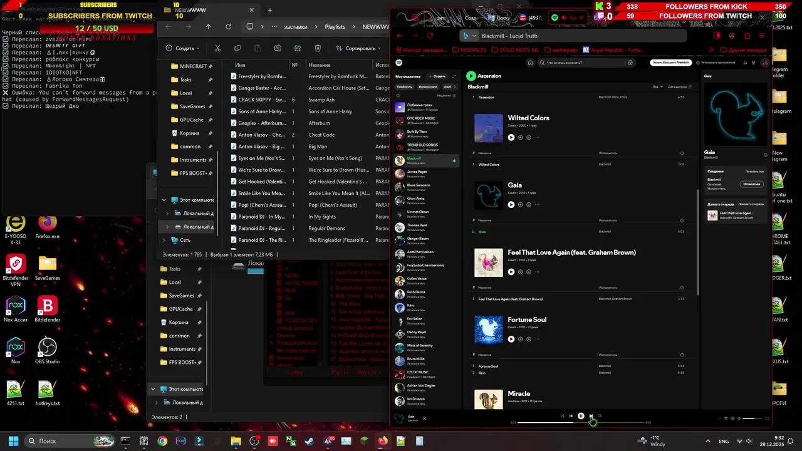Open Windows Start menu
802x451 pixels.
[x=13, y=441]
